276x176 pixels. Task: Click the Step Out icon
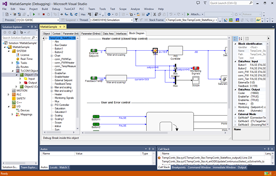point(76,14)
